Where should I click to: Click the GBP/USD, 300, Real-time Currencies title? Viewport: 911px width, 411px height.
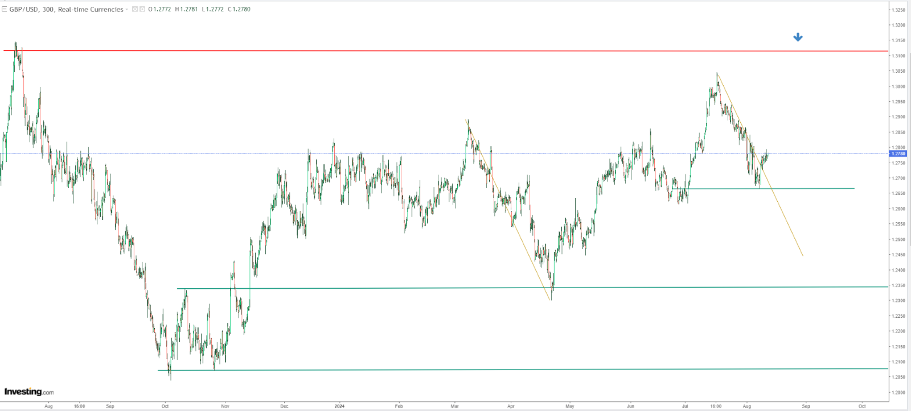tap(66, 9)
